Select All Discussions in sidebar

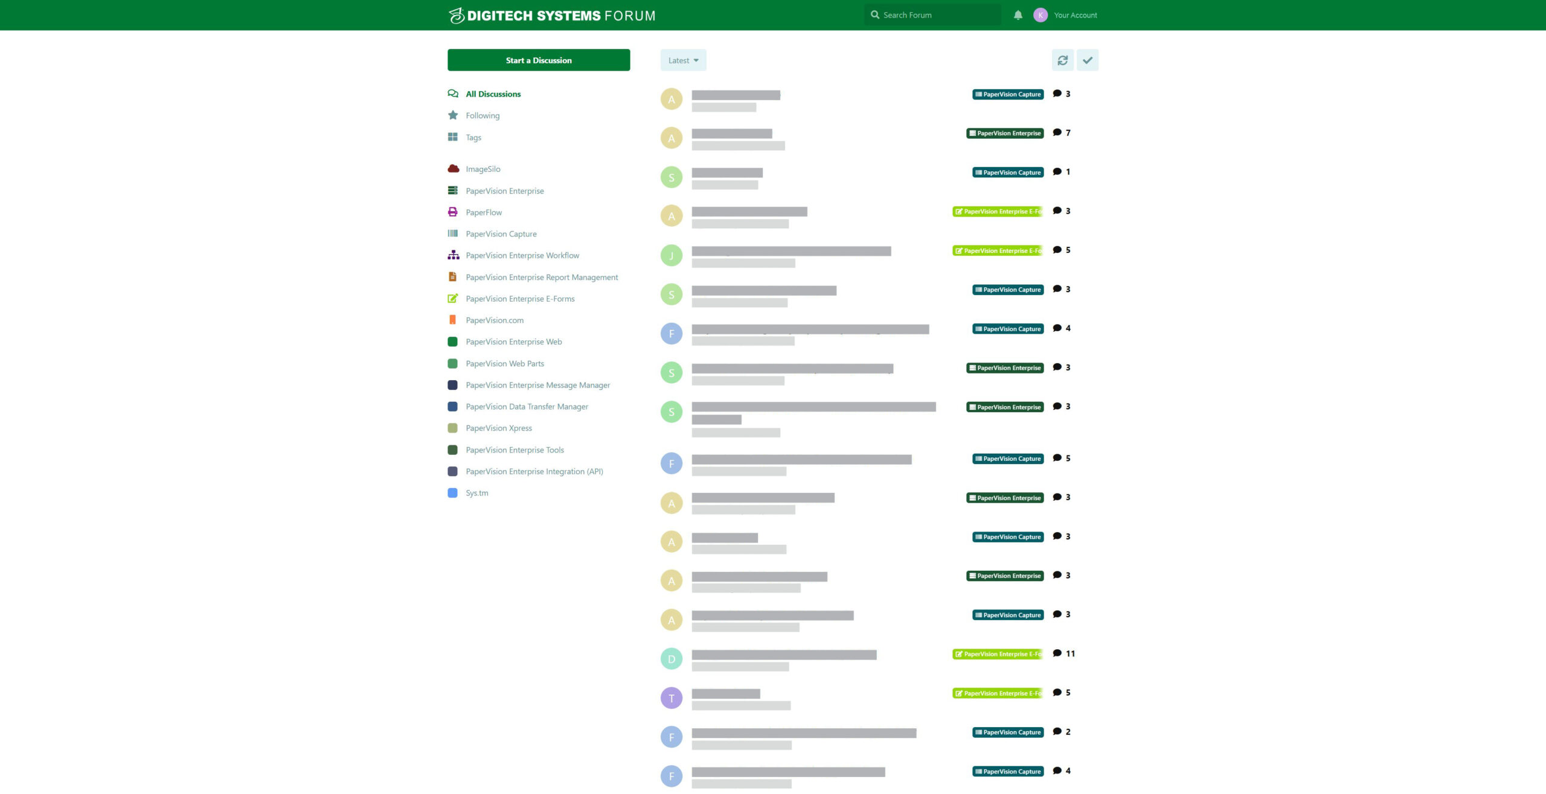click(493, 94)
